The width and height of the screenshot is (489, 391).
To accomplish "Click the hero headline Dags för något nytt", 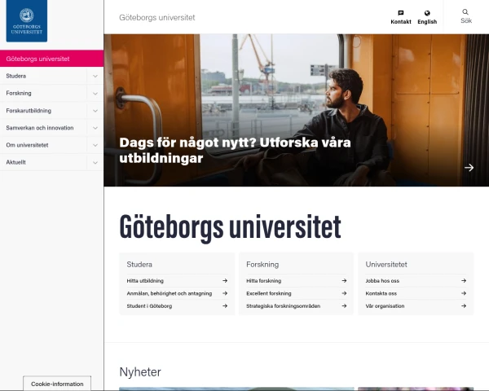I will 235,150.
